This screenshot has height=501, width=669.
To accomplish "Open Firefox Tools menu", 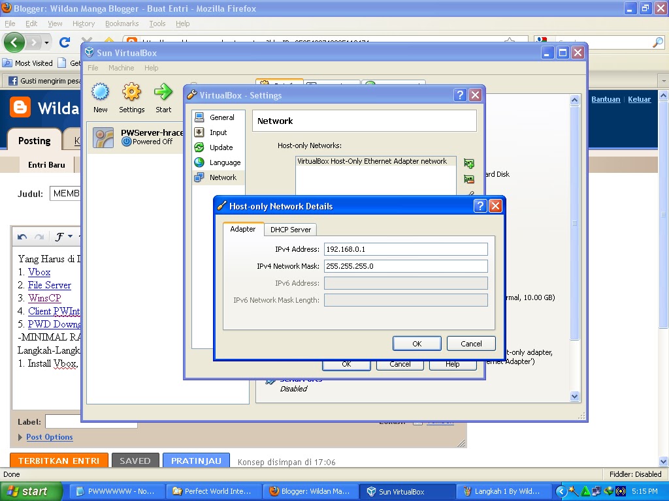I will (157, 23).
